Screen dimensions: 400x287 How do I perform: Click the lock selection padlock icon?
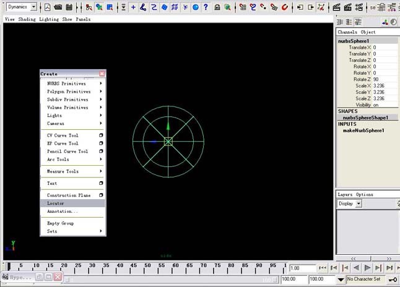[x=217, y=7]
